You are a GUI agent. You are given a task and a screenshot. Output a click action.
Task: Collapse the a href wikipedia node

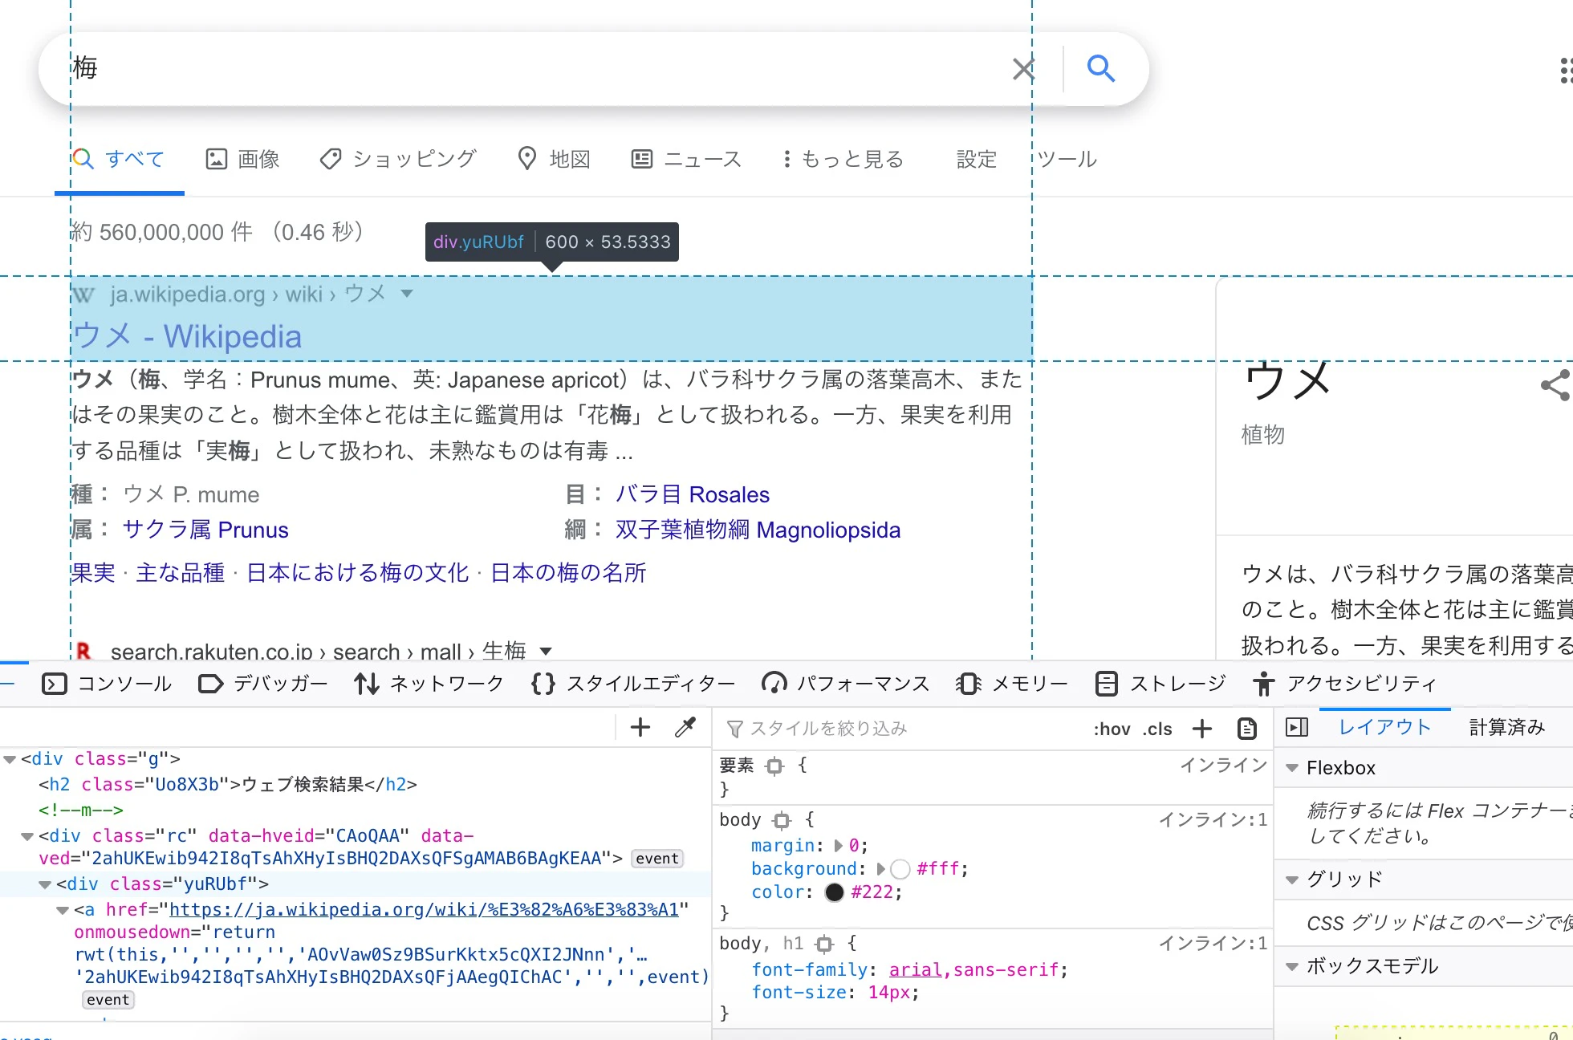point(63,910)
